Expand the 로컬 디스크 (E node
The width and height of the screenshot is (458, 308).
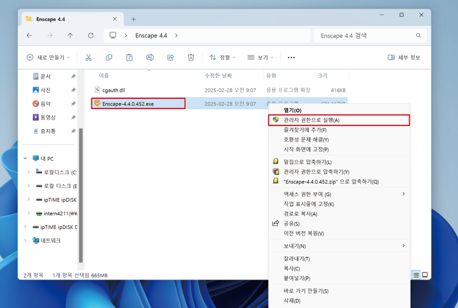[x=28, y=186]
